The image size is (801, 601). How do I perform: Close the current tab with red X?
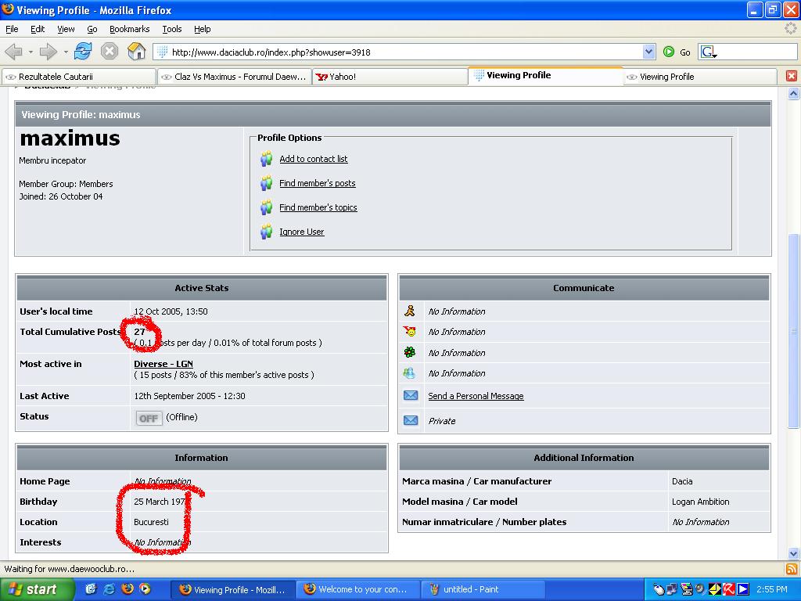click(x=791, y=76)
